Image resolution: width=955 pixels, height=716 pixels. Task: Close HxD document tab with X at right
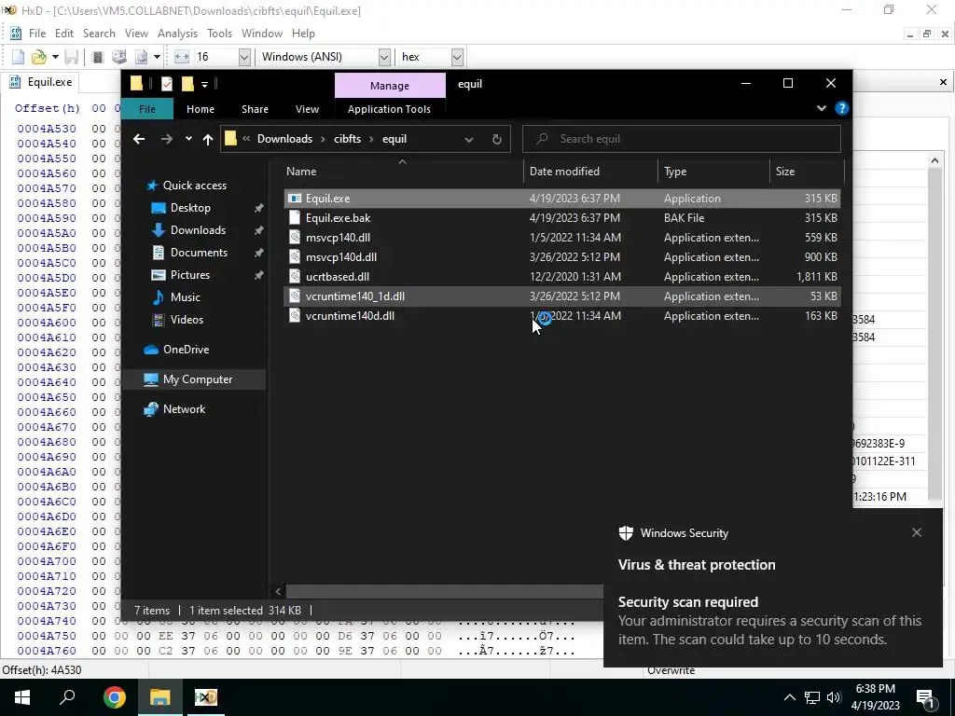943,82
